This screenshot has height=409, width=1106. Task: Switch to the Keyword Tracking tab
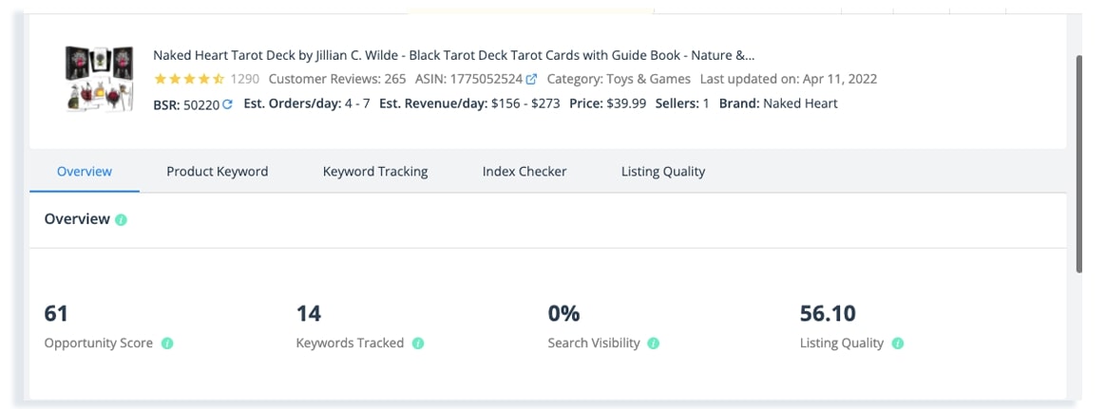point(375,171)
